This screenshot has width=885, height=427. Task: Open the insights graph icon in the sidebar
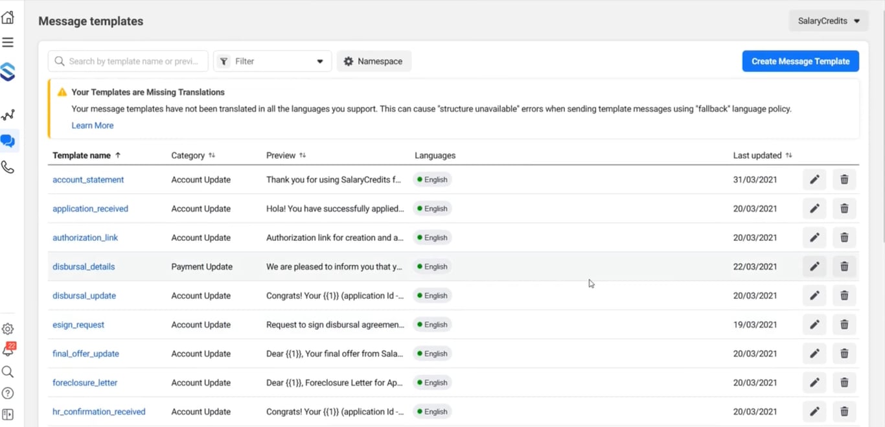(8, 115)
